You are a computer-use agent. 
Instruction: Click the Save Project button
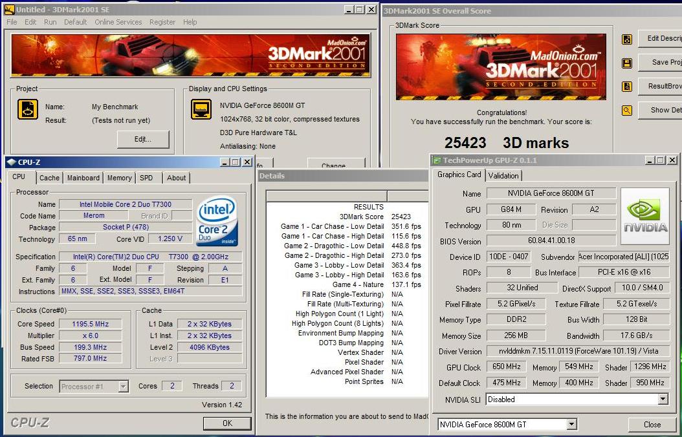660,62
